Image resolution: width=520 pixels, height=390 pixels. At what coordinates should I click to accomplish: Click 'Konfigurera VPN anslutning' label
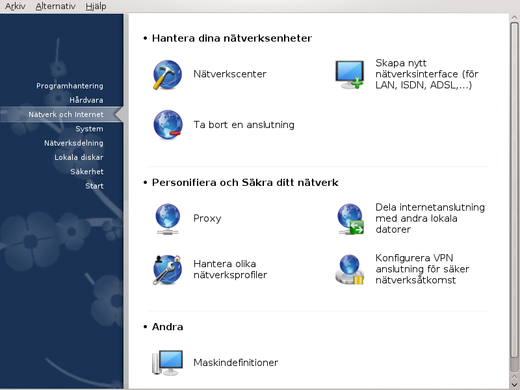[422, 269]
